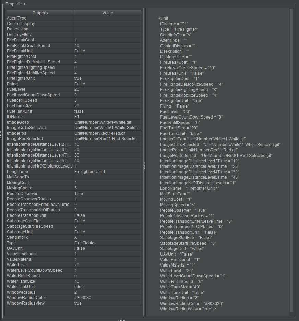Image resolution: width=299 pixels, height=321 pixels.
Task: Click the IDName value cell F1
Action: (x=107, y=117)
